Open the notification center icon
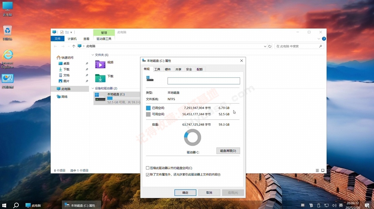 click(367, 205)
